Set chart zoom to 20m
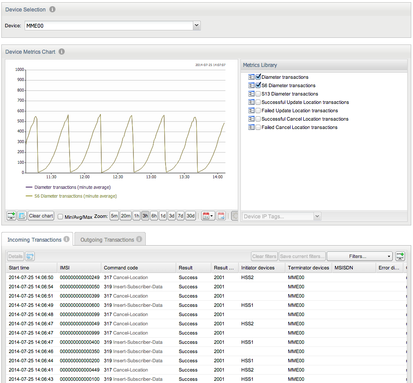This screenshot has height=383, width=413. [125, 216]
